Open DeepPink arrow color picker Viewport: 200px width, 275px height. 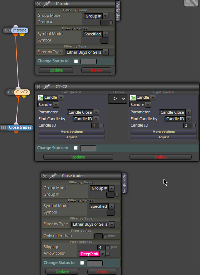point(92,254)
